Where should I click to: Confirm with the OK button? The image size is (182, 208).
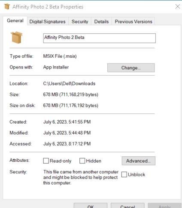[91, 206]
